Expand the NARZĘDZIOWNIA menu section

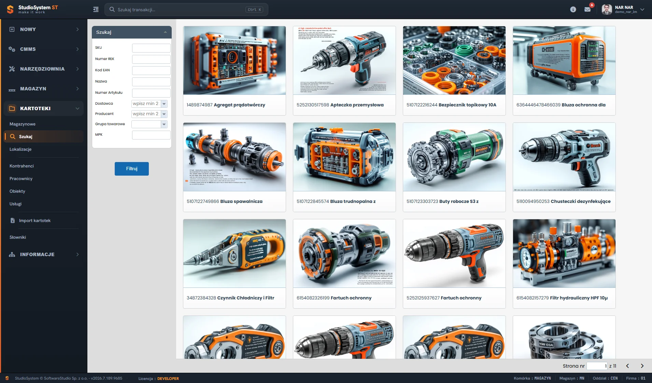[77, 69]
